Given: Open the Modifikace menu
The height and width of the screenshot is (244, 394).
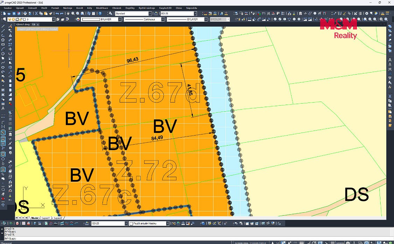Looking at the screenshot, I should click(102, 8).
